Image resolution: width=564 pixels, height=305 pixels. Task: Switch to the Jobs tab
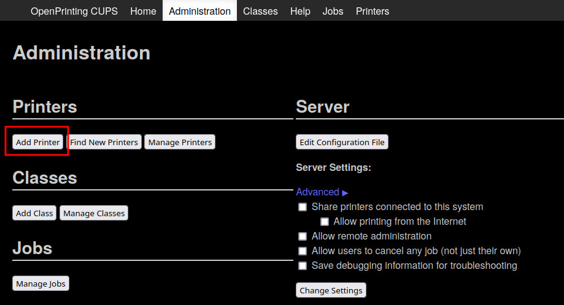(333, 11)
